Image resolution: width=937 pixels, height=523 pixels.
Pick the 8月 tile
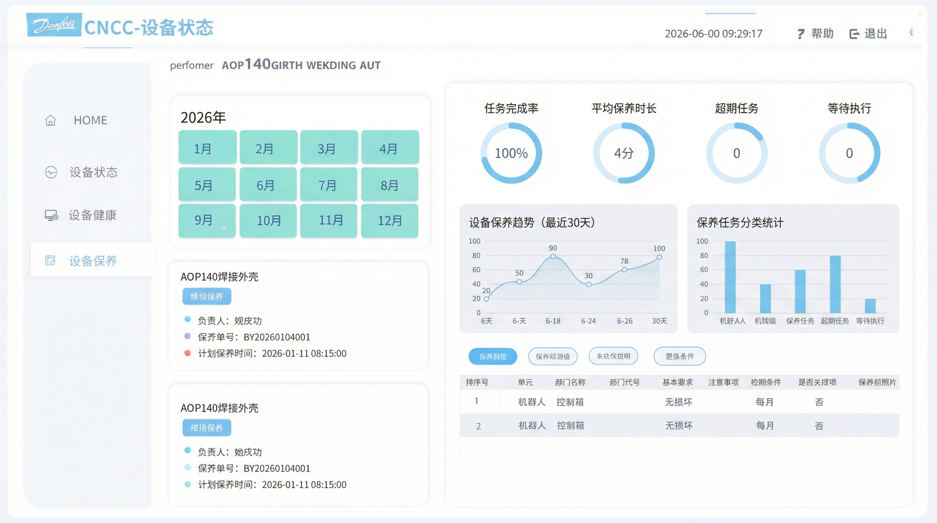390,184
